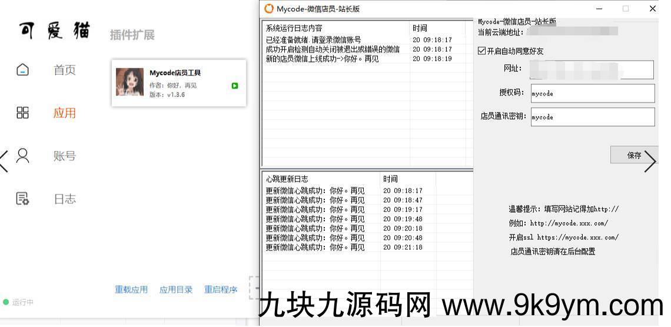Image resolution: width=671 pixels, height=327 pixels.
Task: Open the 应用目录 link
Action: 176,290
